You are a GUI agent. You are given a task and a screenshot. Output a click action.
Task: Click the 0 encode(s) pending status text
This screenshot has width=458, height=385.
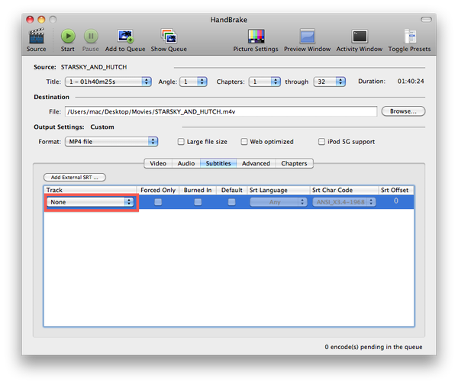click(x=373, y=347)
